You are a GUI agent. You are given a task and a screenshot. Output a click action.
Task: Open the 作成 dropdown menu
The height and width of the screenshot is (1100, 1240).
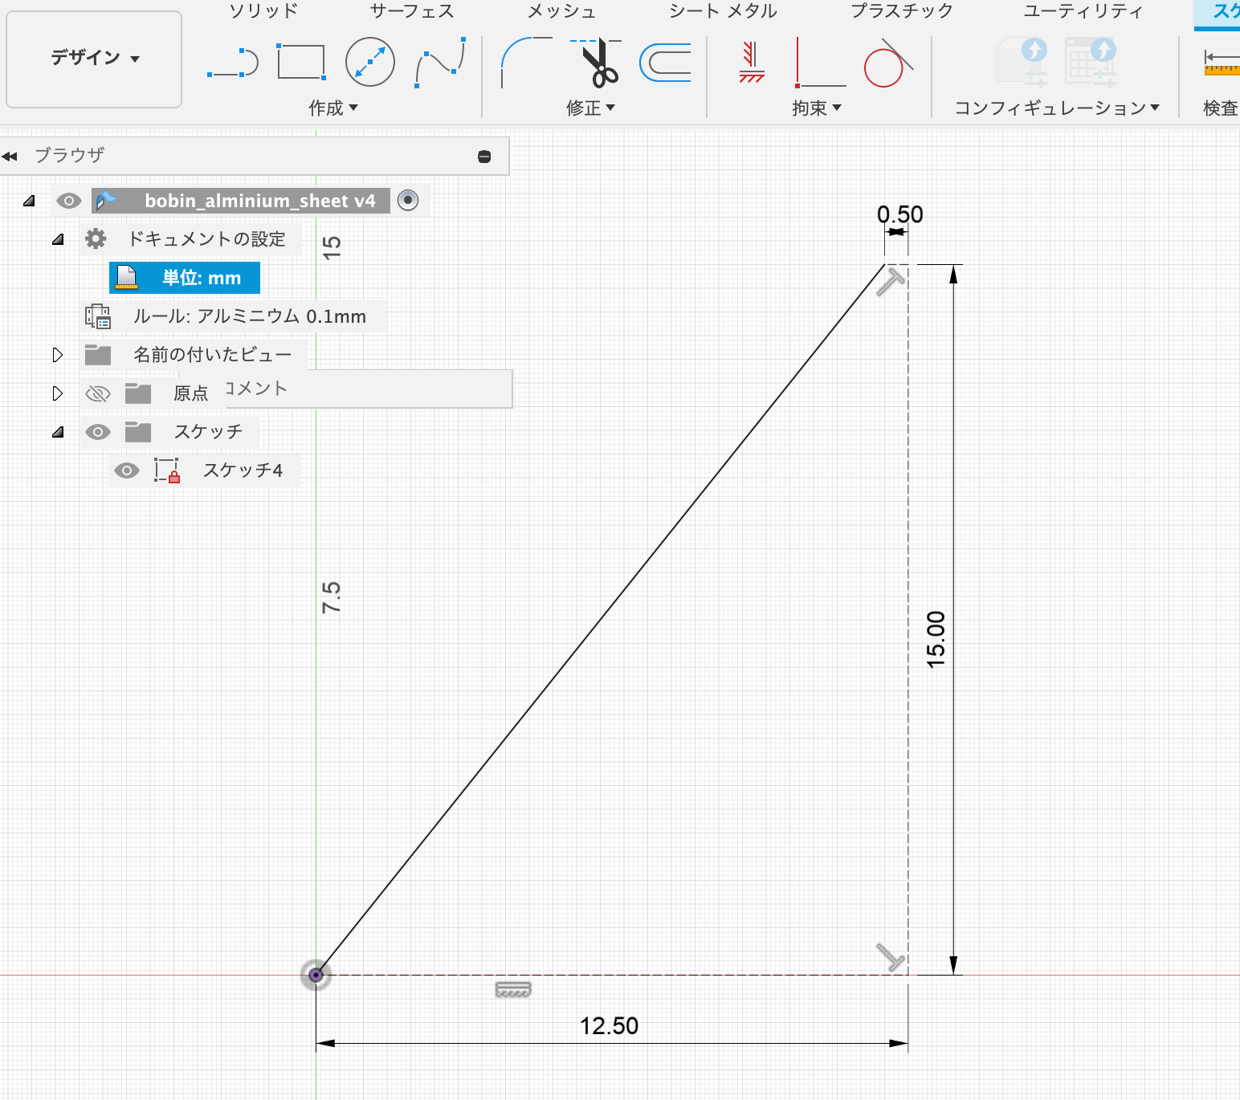pos(333,108)
